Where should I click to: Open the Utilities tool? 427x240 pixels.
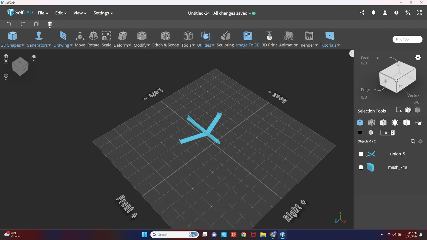click(x=206, y=36)
